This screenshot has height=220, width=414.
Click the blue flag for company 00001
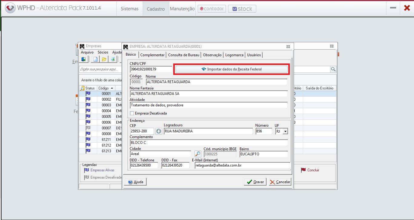[x=88, y=94]
